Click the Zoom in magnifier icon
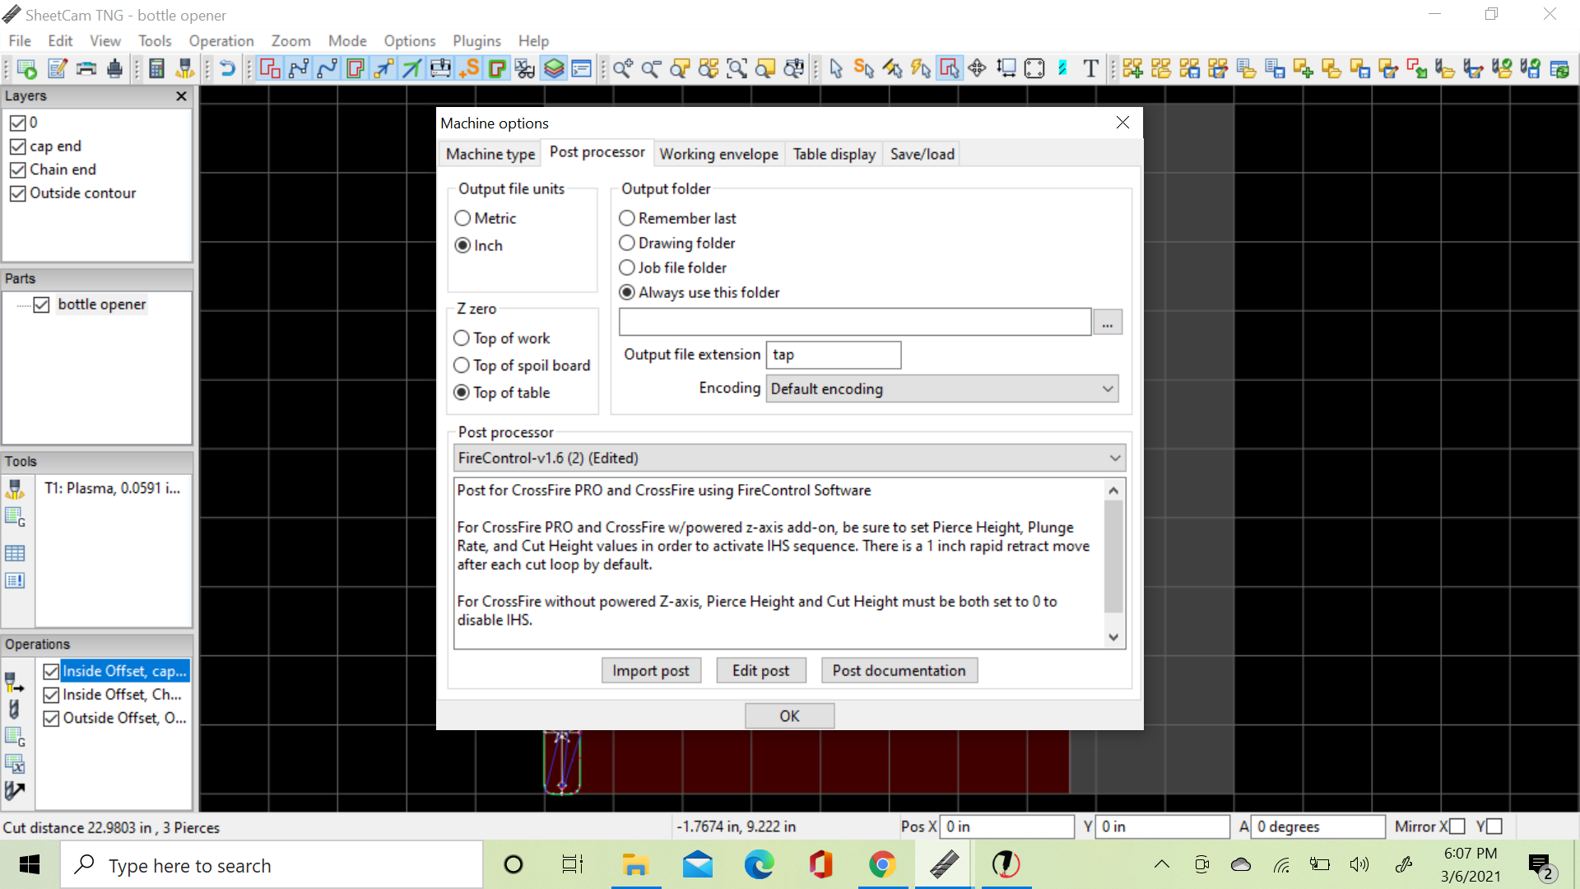 click(x=623, y=68)
